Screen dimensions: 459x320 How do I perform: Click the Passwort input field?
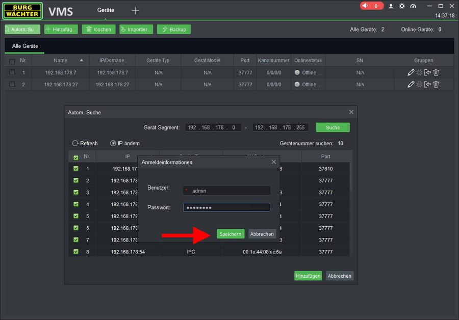[x=226, y=207]
